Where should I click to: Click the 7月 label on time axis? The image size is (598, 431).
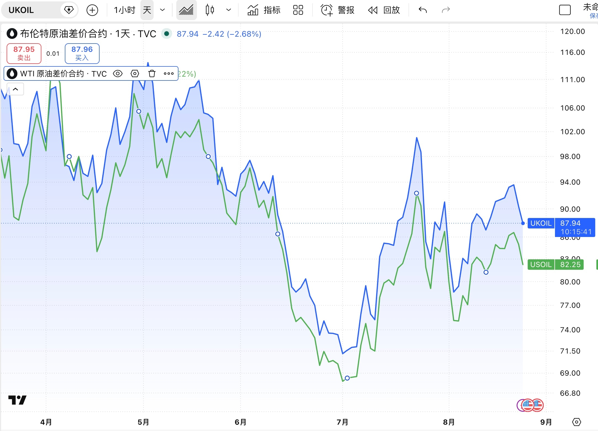(343, 422)
